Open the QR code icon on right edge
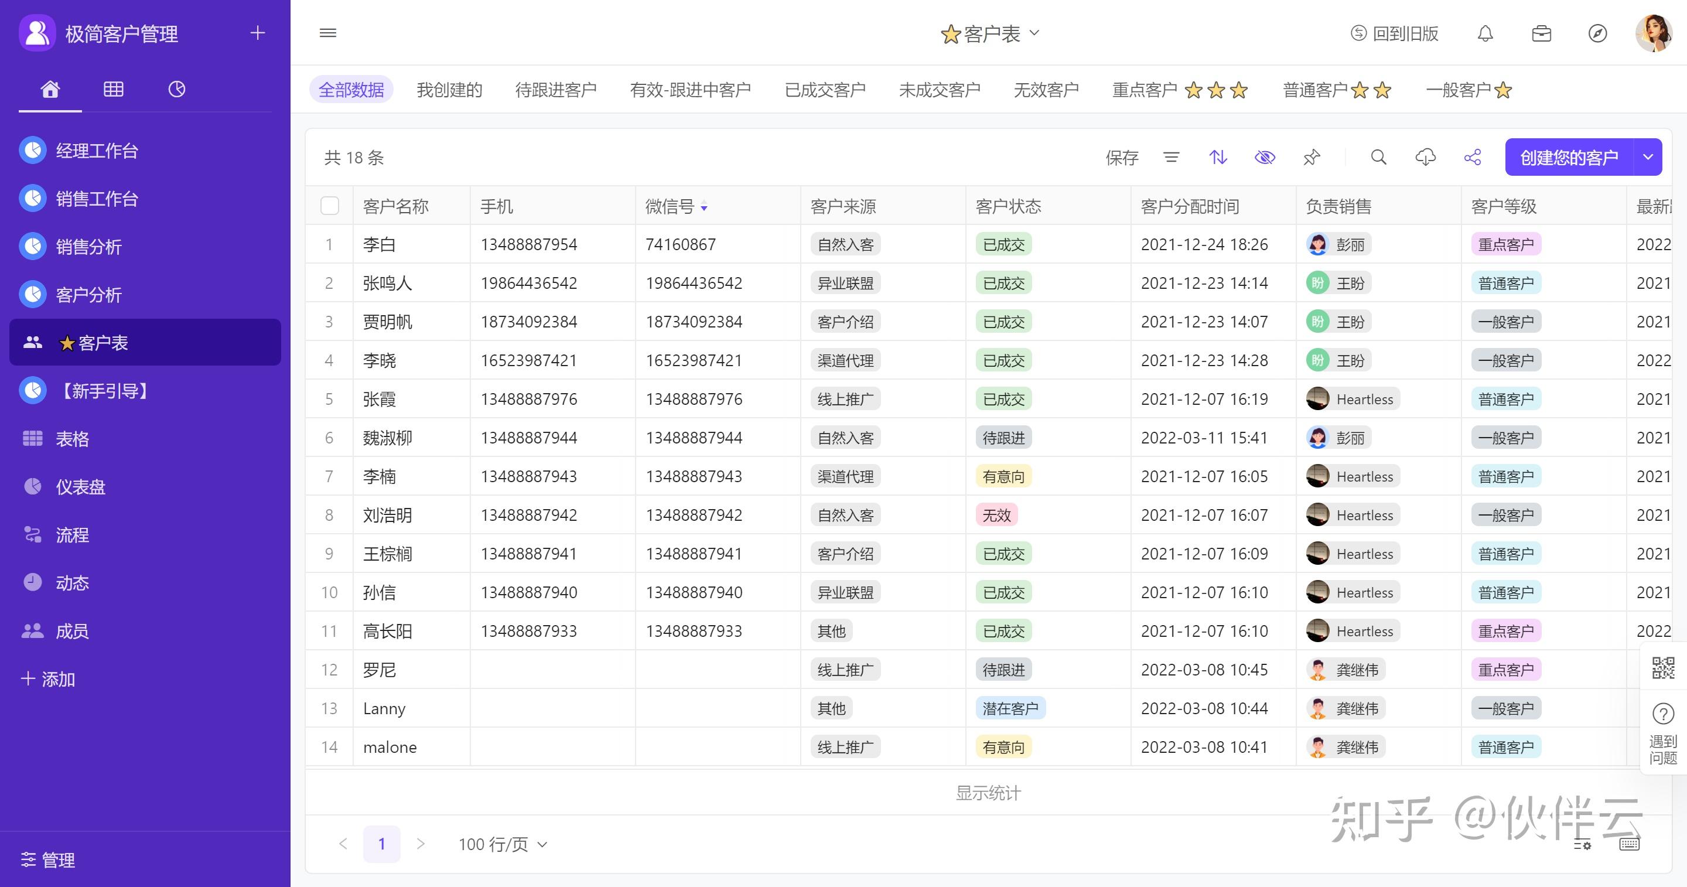Viewport: 1687px width, 887px height. [x=1663, y=668]
